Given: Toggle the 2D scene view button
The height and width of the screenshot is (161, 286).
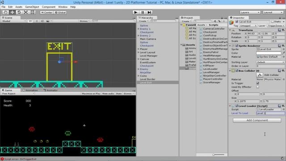Looking at the screenshot, I should pos(30,21).
